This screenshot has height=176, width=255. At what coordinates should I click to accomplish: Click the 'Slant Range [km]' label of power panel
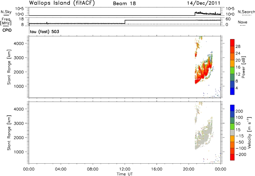[x=9, y=67]
